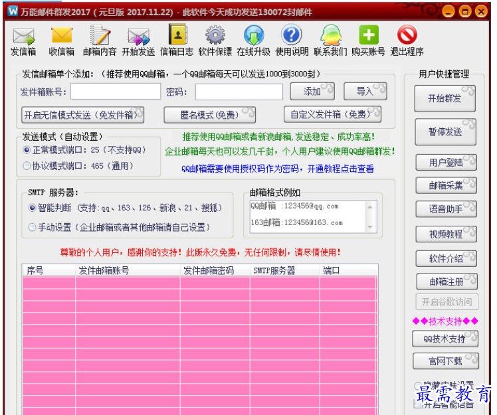This screenshot has height=415, width=497.
Task: Open the 发信箱 outbox icon
Action: point(23,36)
